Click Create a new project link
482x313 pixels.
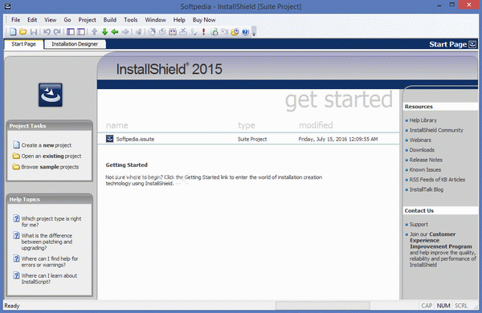[x=46, y=145]
